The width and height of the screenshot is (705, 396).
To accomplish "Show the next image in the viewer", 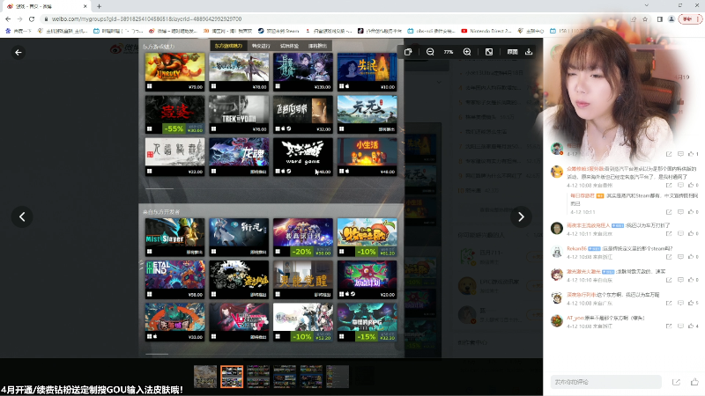I will tap(521, 216).
